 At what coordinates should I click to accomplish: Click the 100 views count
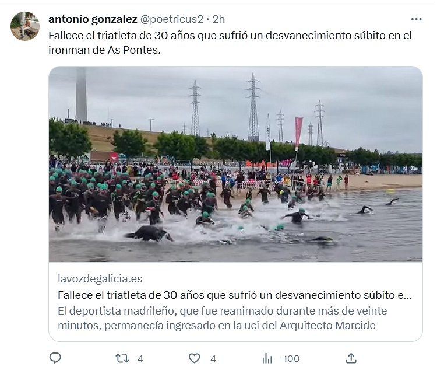pyautogui.click(x=291, y=358)
